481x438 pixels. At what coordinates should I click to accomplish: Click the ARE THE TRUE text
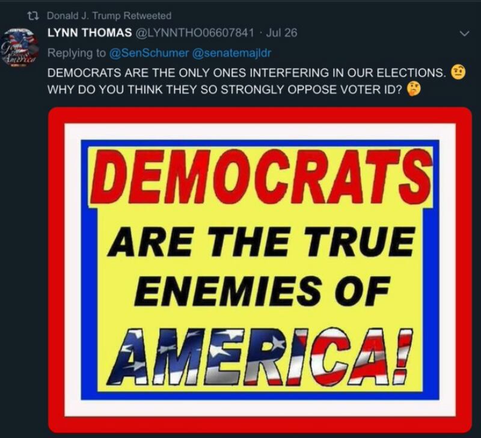click(x=262, y=242)
